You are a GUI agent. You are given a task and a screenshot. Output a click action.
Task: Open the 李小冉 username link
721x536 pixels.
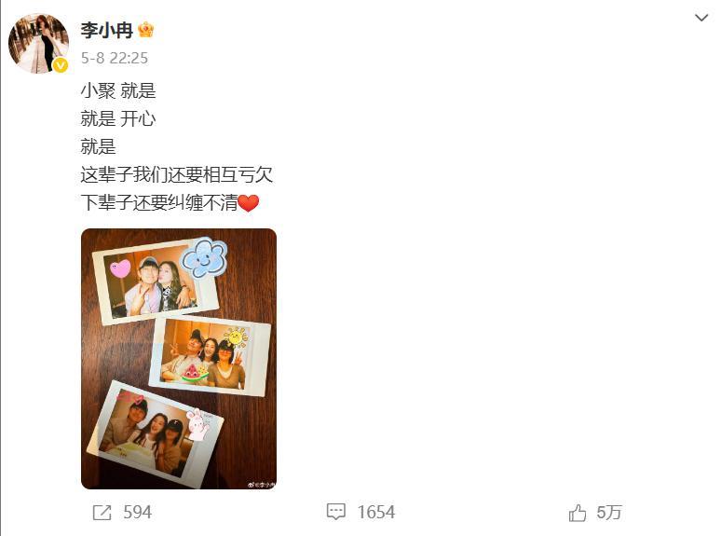click(x=107, y=31)
